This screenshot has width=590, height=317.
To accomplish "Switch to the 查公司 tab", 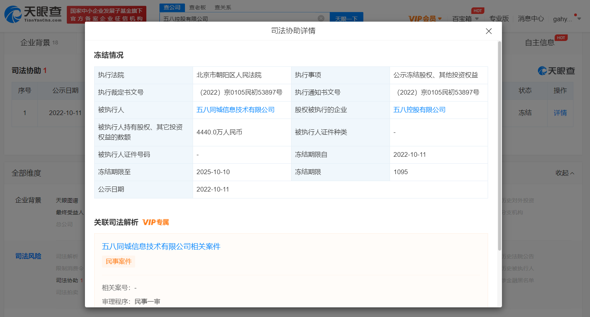I will 172,7.
